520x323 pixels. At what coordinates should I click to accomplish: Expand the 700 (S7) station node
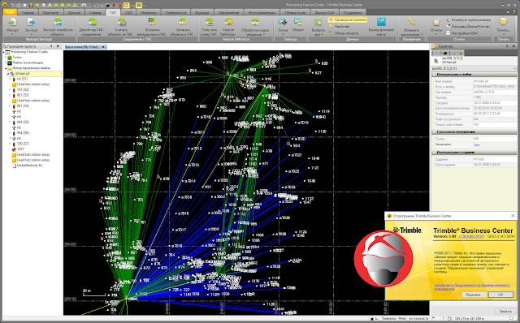[x=10, y=144]
